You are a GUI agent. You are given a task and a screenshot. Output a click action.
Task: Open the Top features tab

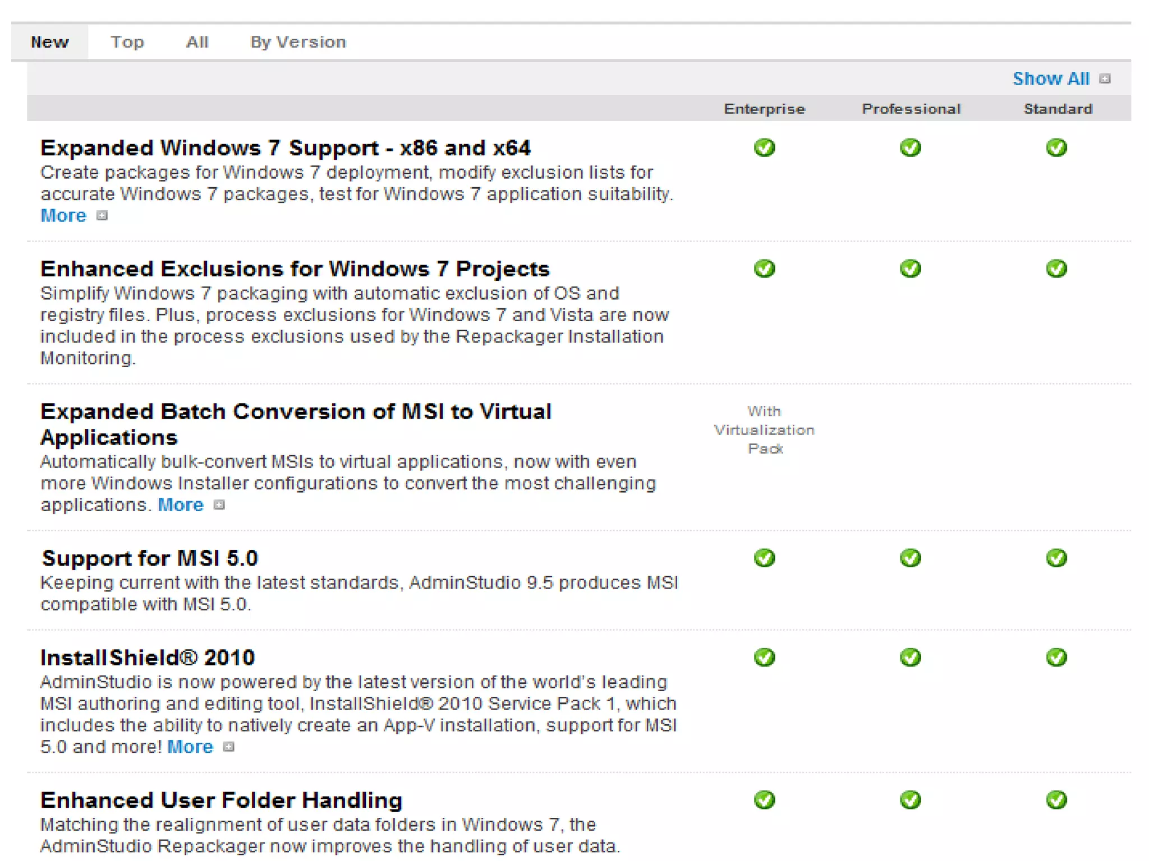(x=127, y=42)
